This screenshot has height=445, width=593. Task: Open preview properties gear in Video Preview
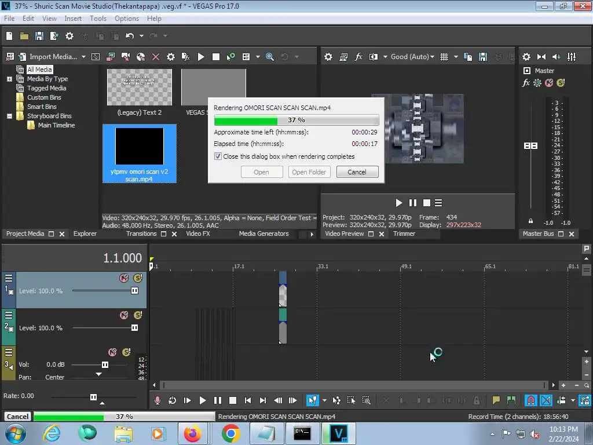point(328,57)
